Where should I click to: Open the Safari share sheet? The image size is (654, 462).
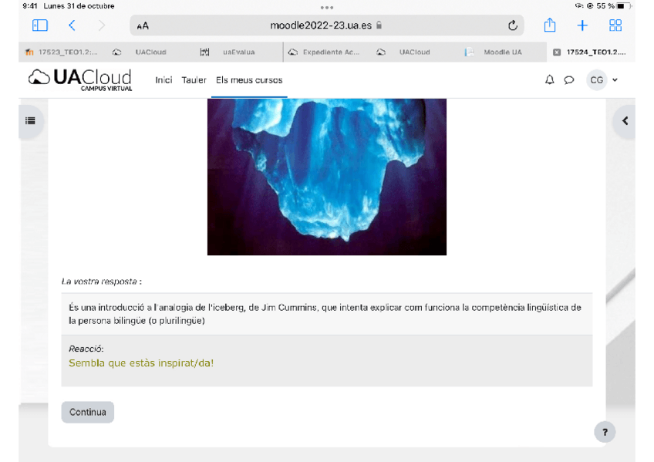click(549, 25)
